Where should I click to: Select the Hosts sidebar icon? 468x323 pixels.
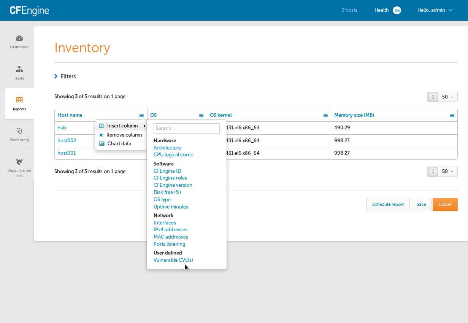coord(19,73)
